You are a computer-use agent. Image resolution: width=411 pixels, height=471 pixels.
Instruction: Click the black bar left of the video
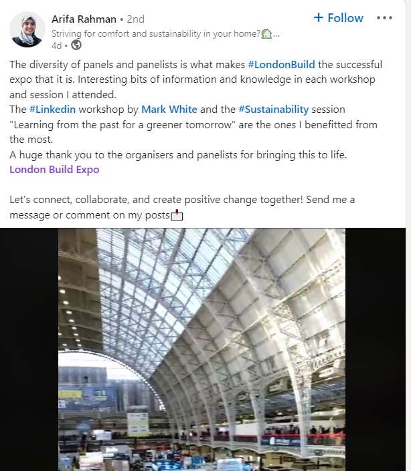(29, 349)
